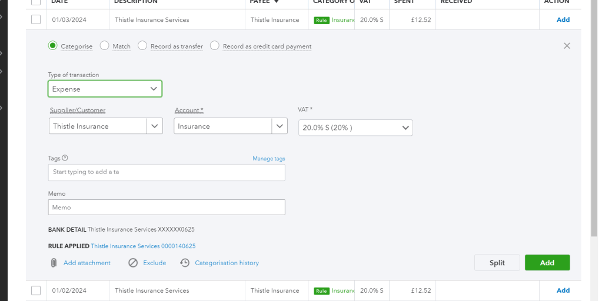Select the Categorise radio button

click(x=52, y=46)
